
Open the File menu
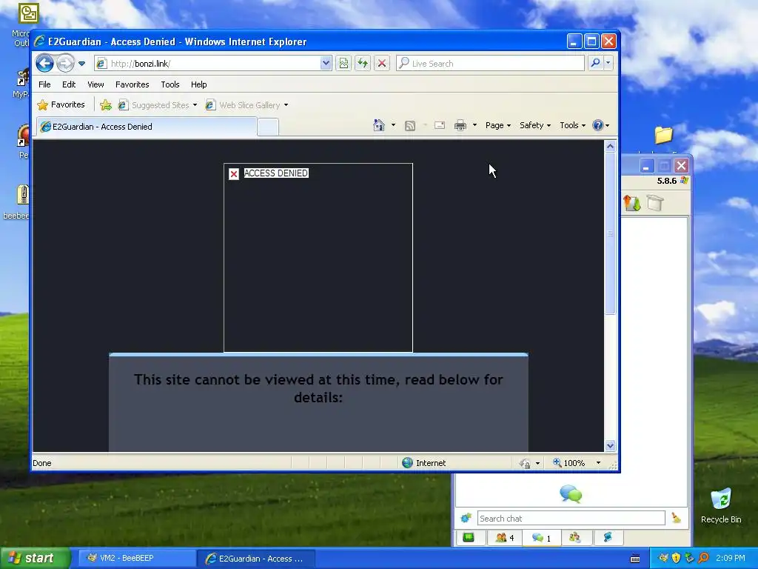[44, 84]
